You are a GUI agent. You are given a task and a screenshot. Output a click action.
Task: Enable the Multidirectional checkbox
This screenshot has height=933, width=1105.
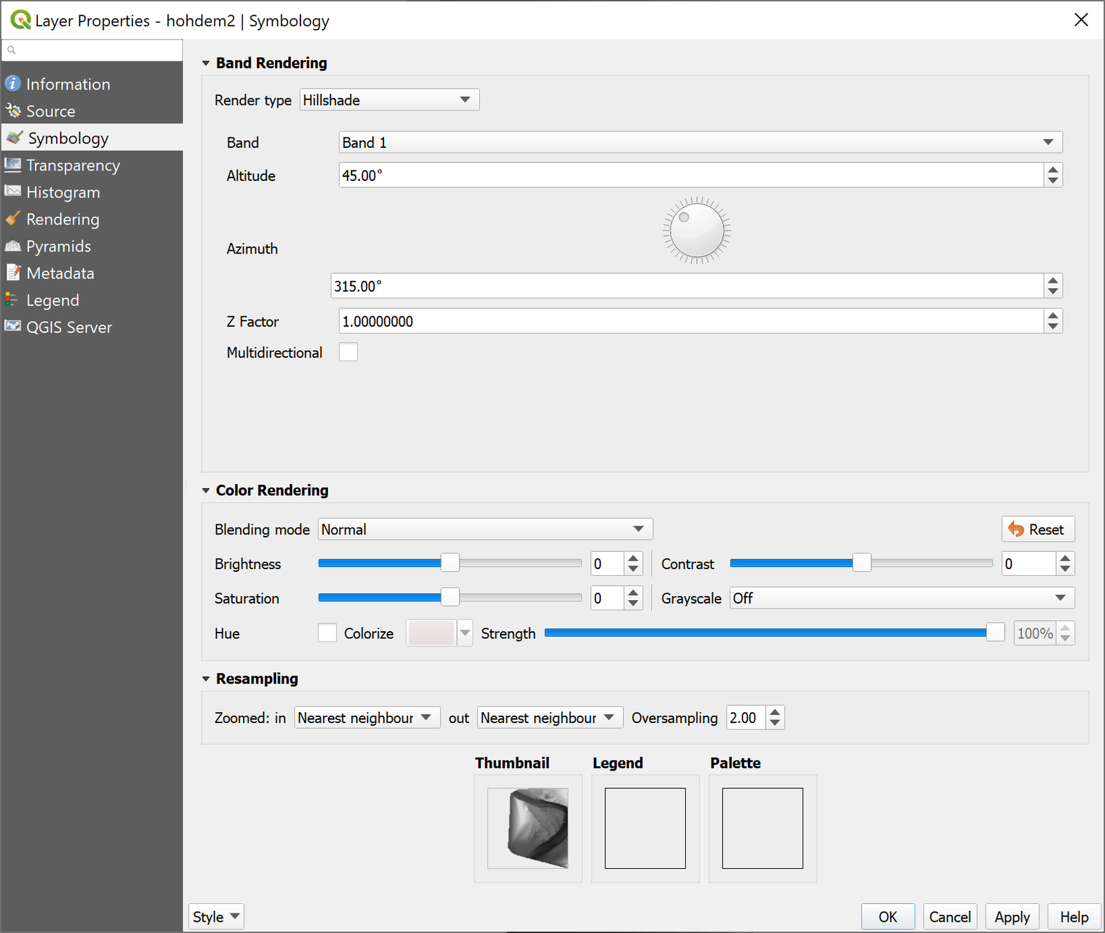tap(348, 352)
